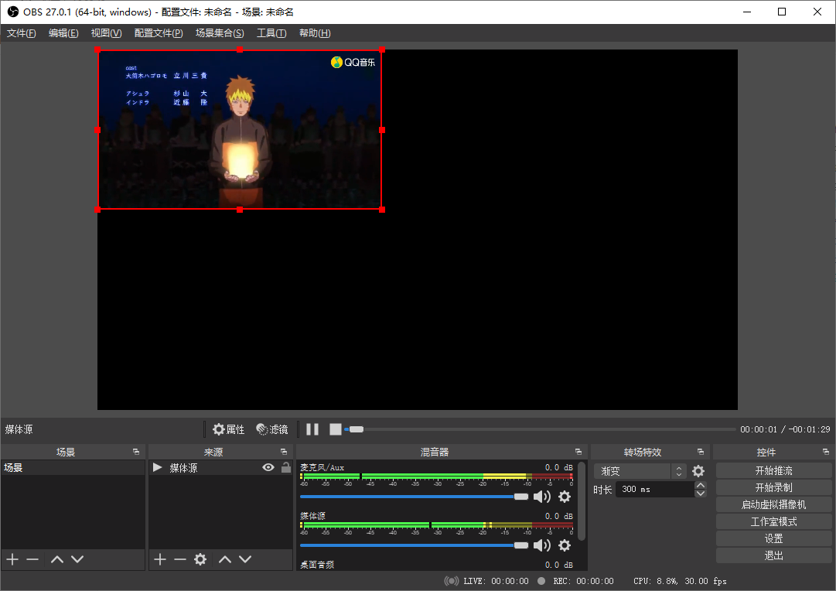836x591 pixels.
Task: Click the mixer vertical scrollbar
Action: point(582,501)
